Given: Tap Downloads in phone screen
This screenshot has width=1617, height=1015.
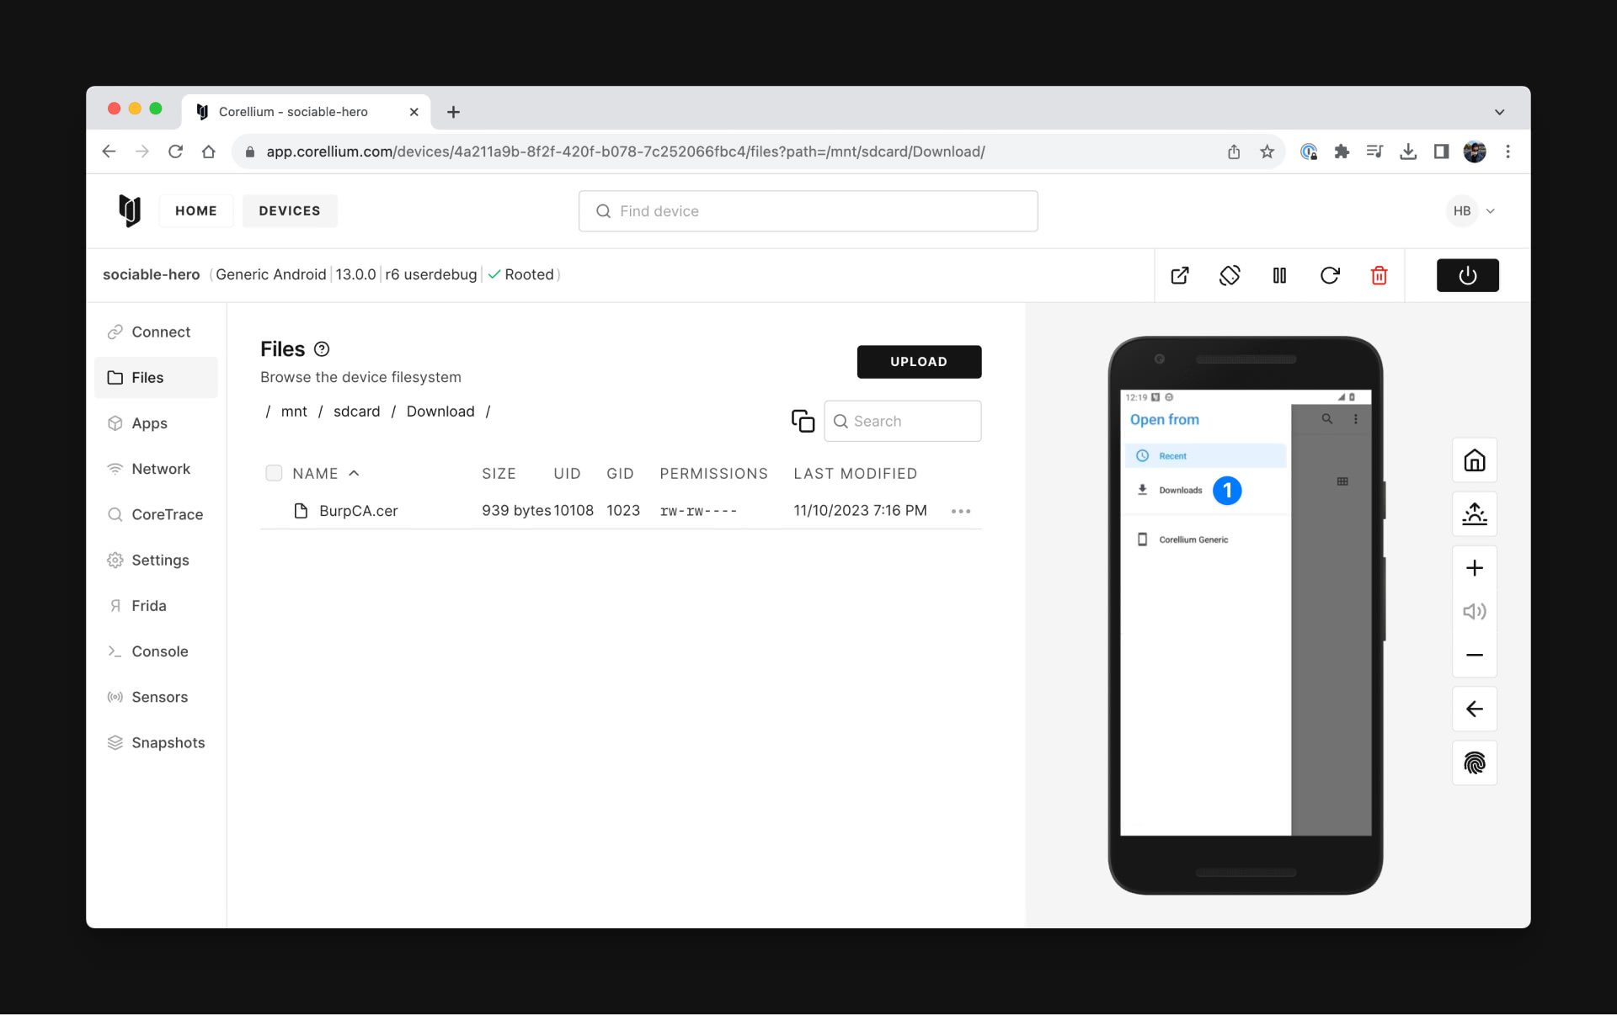Looking at the screenshot, I should pyautogui.click(x=1180, y=490).
